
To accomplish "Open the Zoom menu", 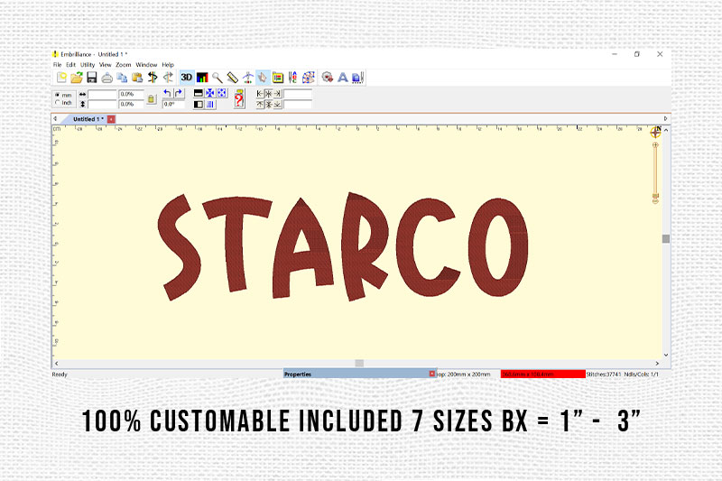I will click(x=124, y=65).
